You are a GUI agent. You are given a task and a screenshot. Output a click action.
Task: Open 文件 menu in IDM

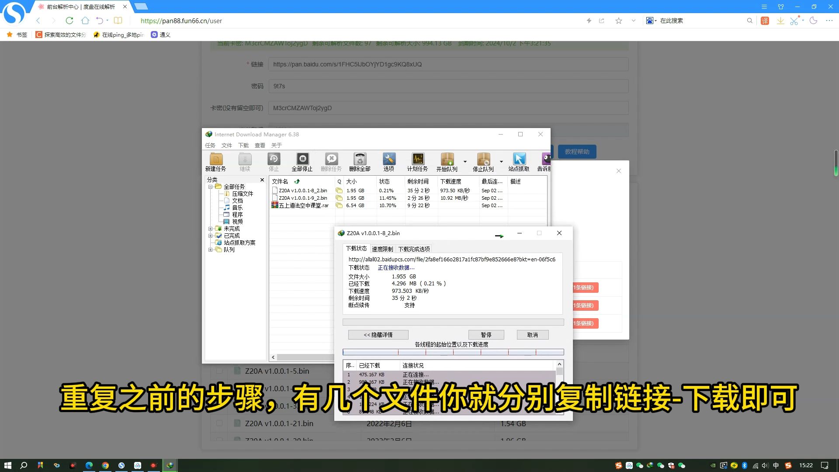(227, 146)
